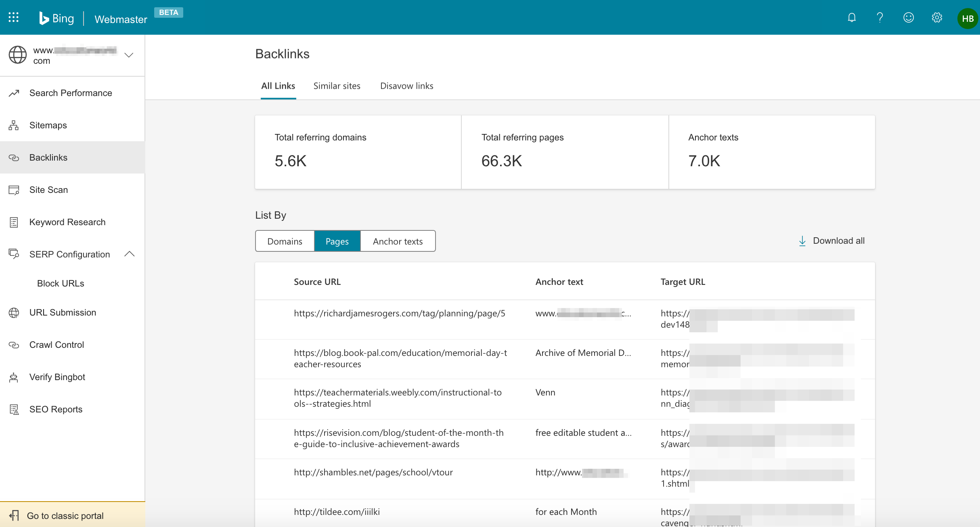Screen dimensions: 980x527
Task: Open the Disavow links tab
Action: [x=406, y=86]
